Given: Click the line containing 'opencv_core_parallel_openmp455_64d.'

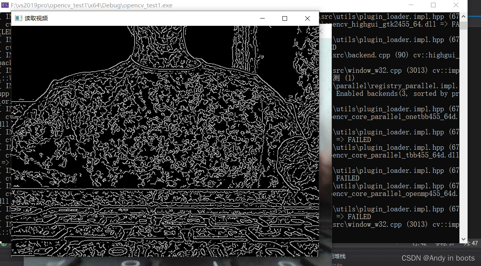Looking at the screenshot, I should (x=395, y=194).
